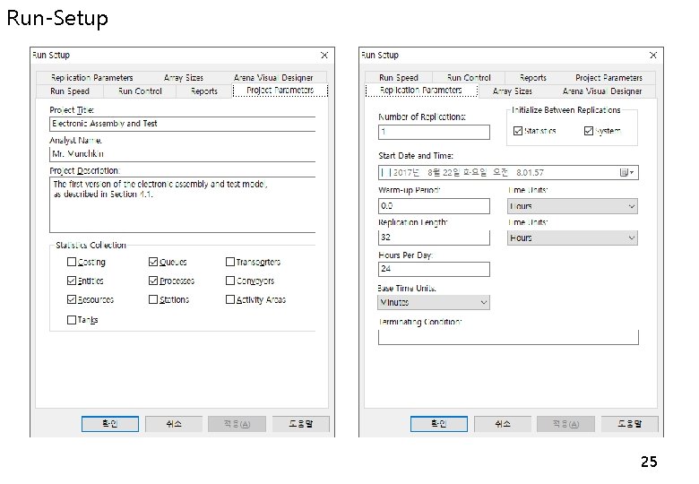The height and width of the screenshot is (484, 699).
Task: Close the left Run Setup dialog
Action: tap(324, 56)
